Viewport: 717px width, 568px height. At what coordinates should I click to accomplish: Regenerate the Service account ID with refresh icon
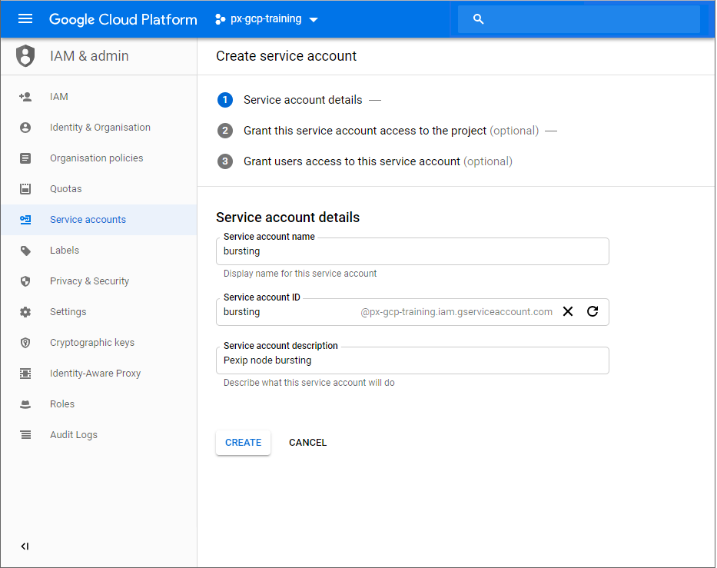point(593,311)
